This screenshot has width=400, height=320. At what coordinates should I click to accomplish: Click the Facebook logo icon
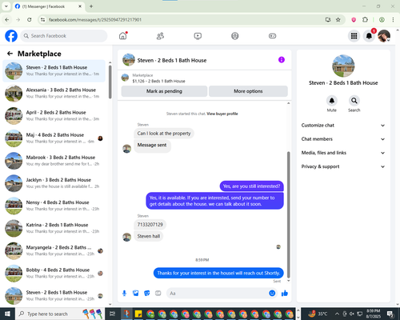click(x=11, y=36)
